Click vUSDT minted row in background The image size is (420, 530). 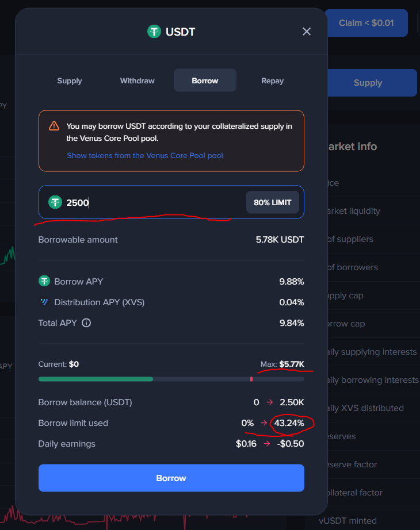[348, 521]
